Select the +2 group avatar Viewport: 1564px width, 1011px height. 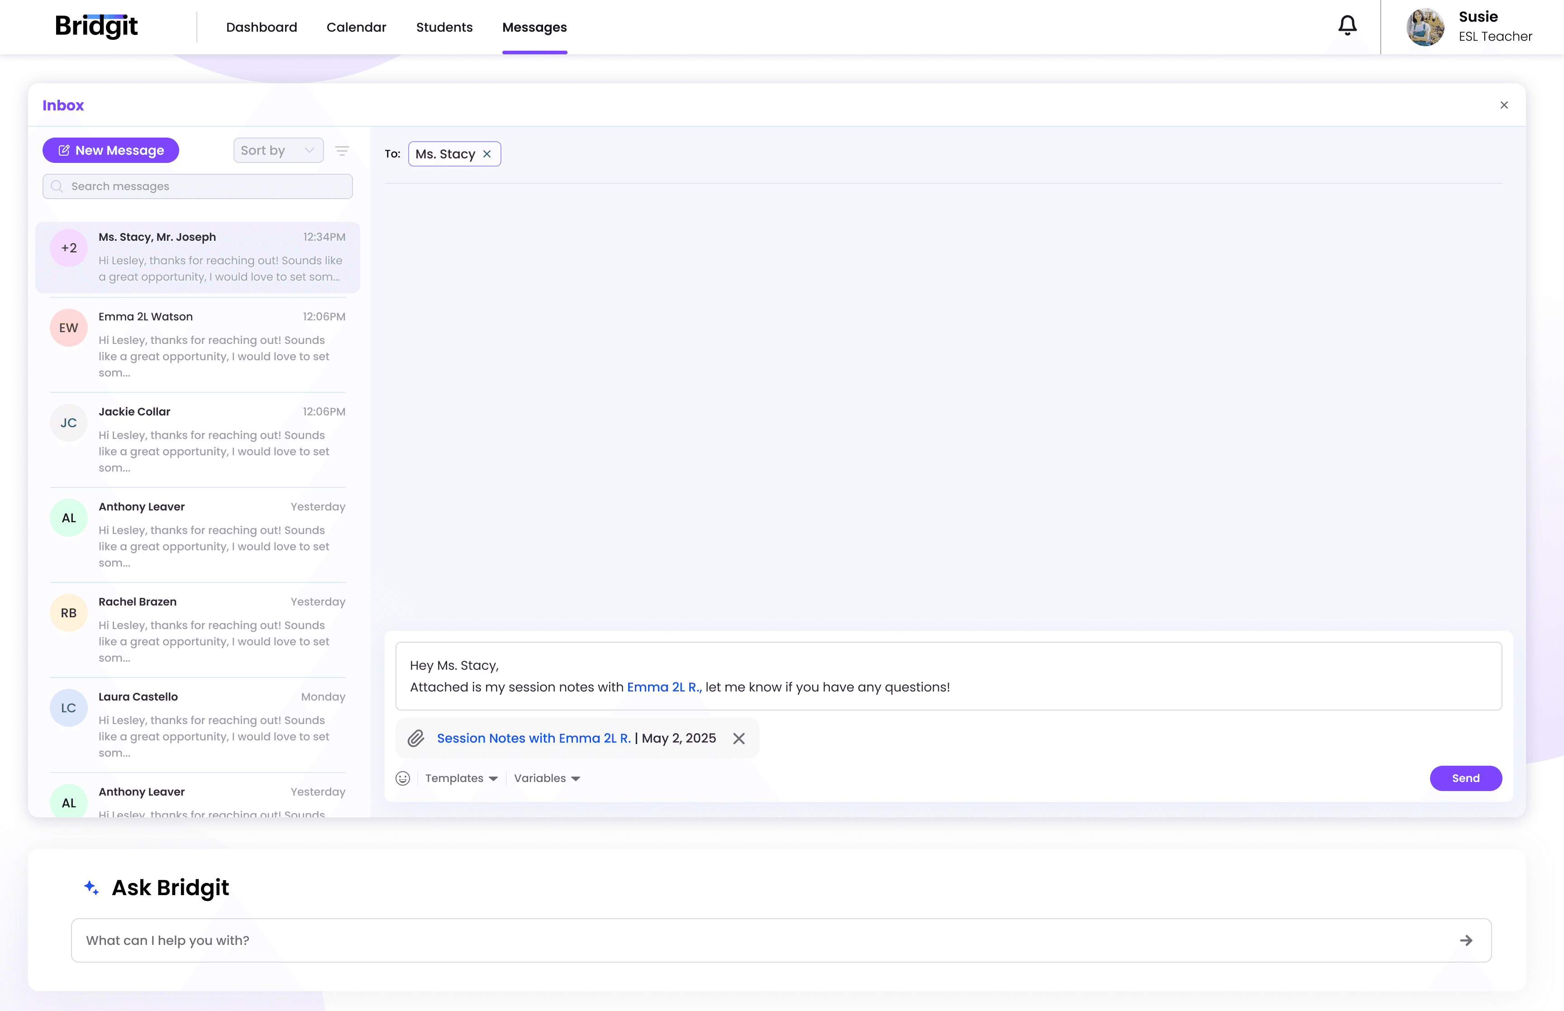coord(69,248)
